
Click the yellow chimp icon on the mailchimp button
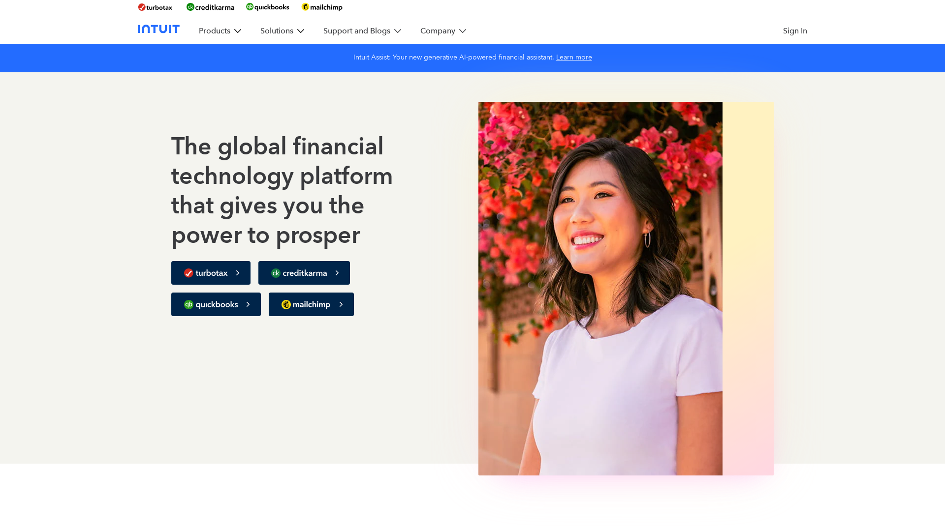[286, 304]
